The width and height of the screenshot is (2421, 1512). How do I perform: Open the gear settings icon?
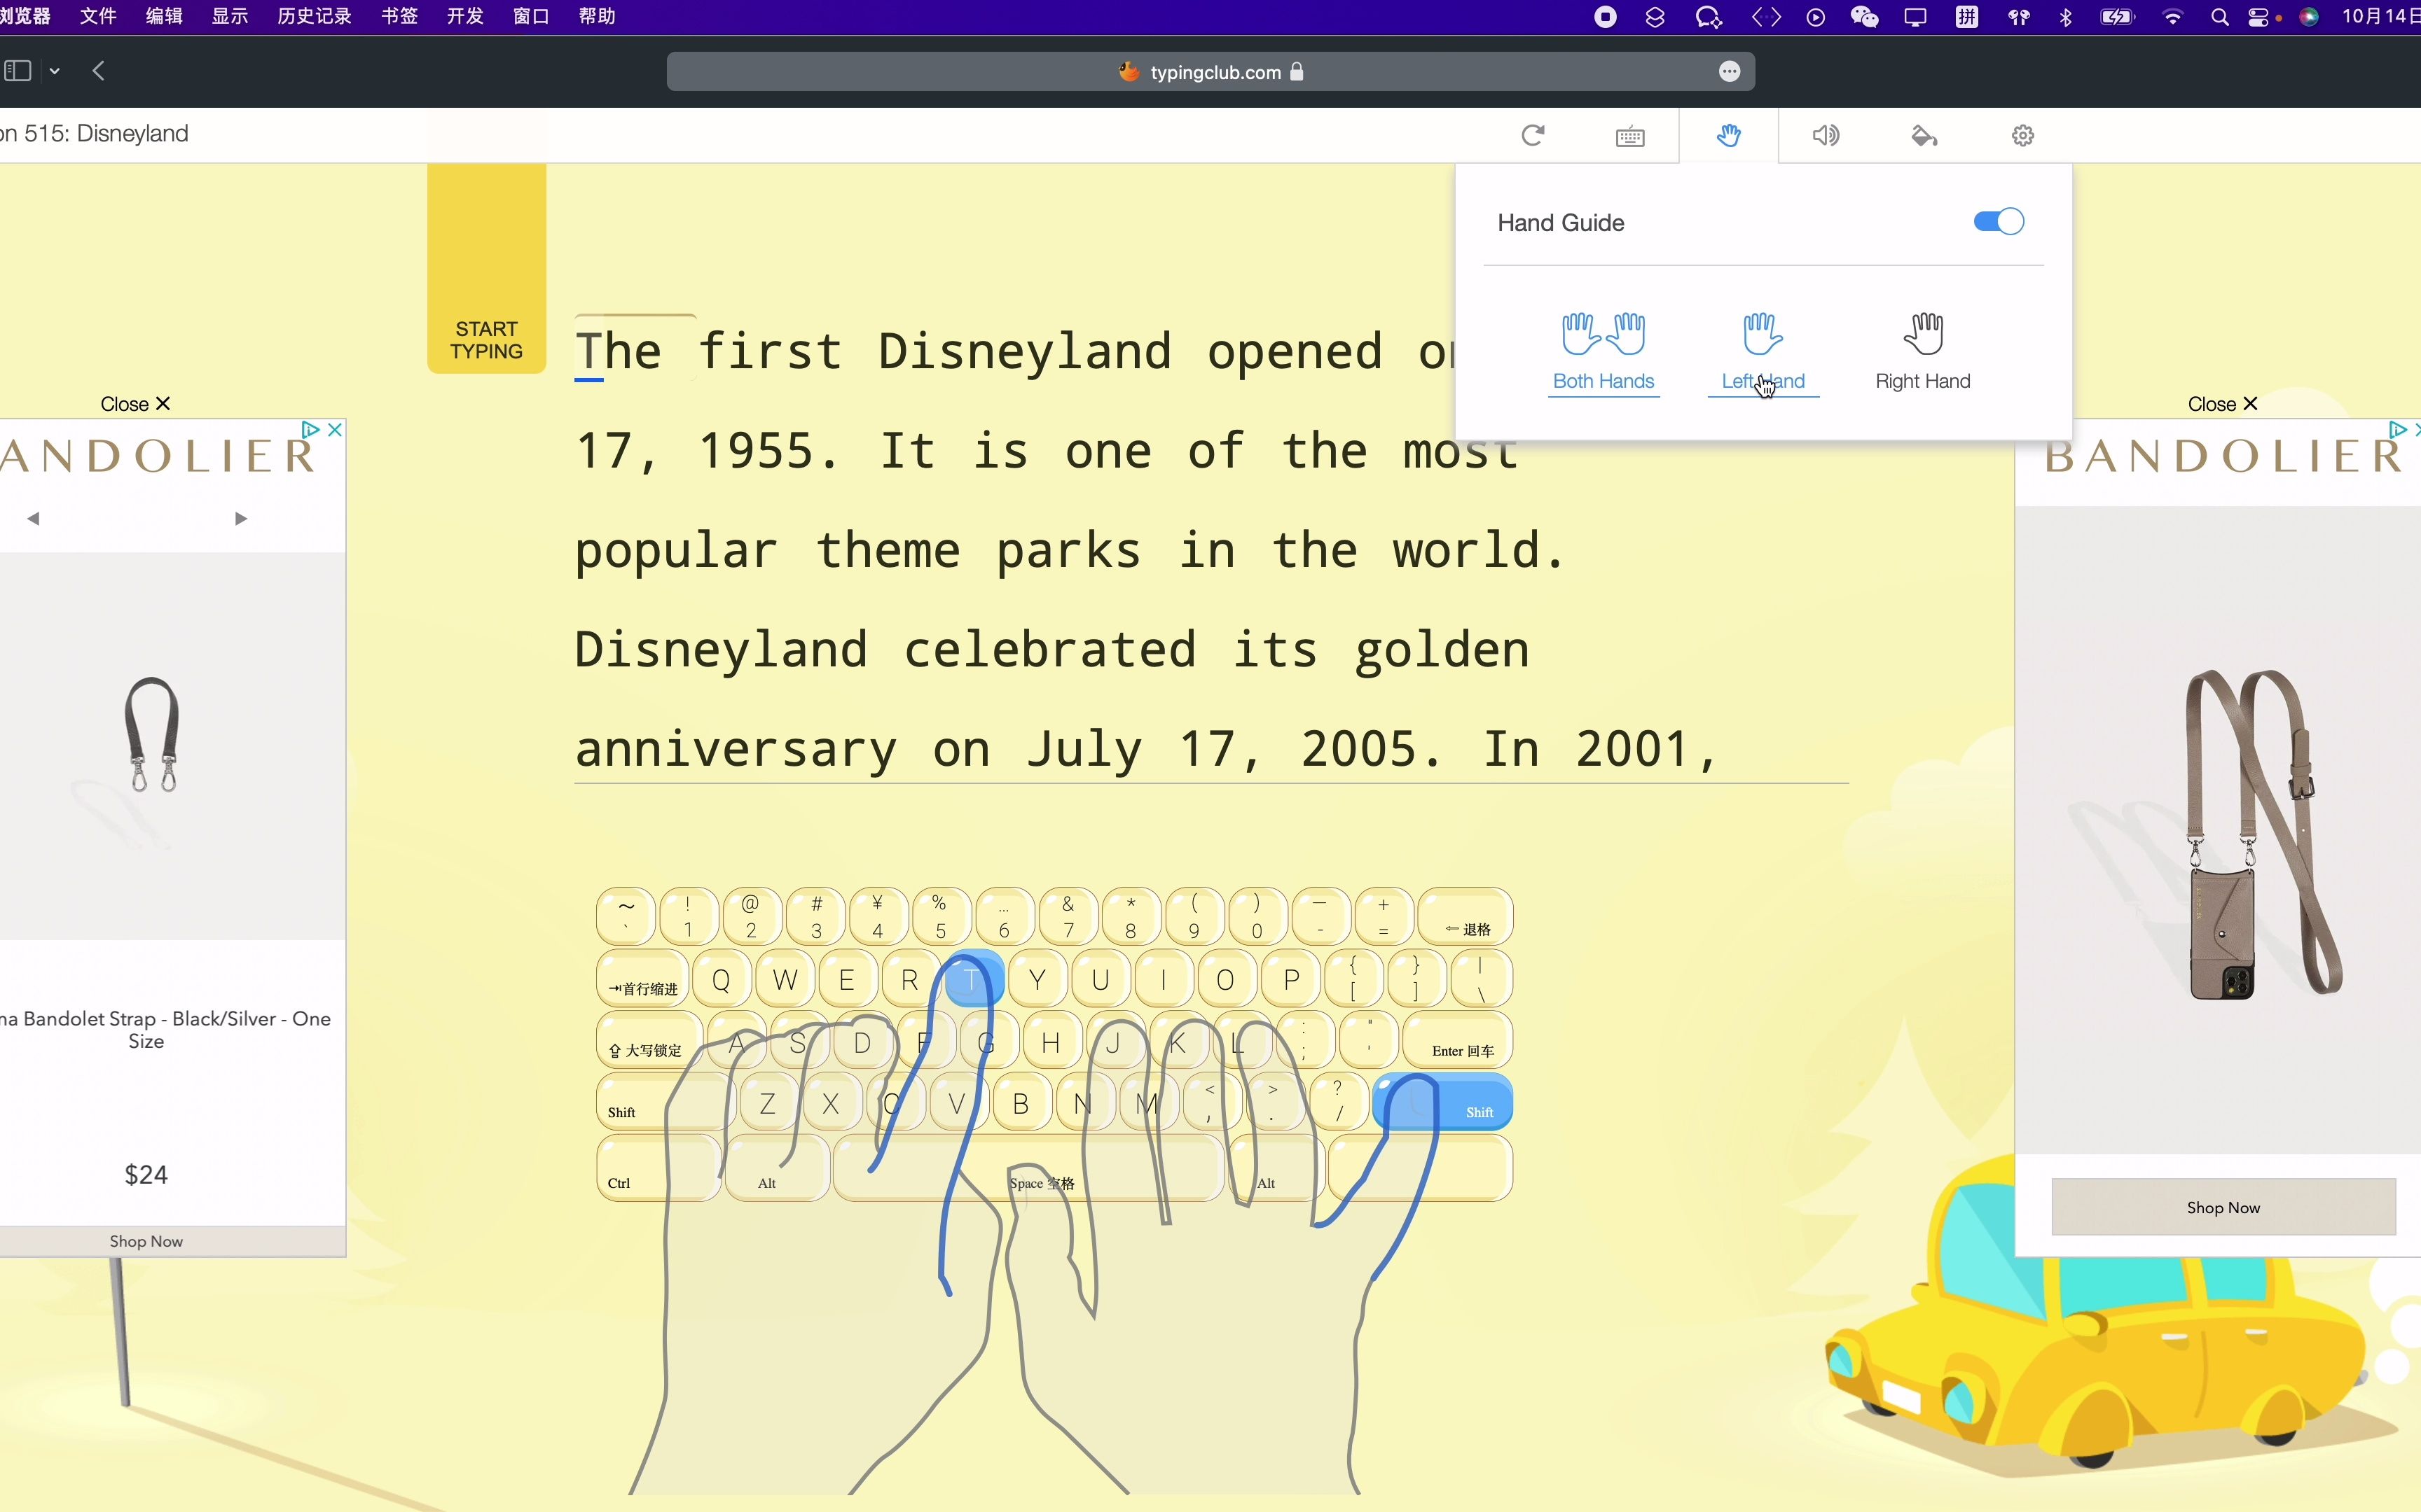pyautogui.click(x=2023, y=135)
